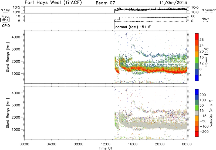
Task: Select the 28 tick on Power colorbar
Action: point(201,40)
